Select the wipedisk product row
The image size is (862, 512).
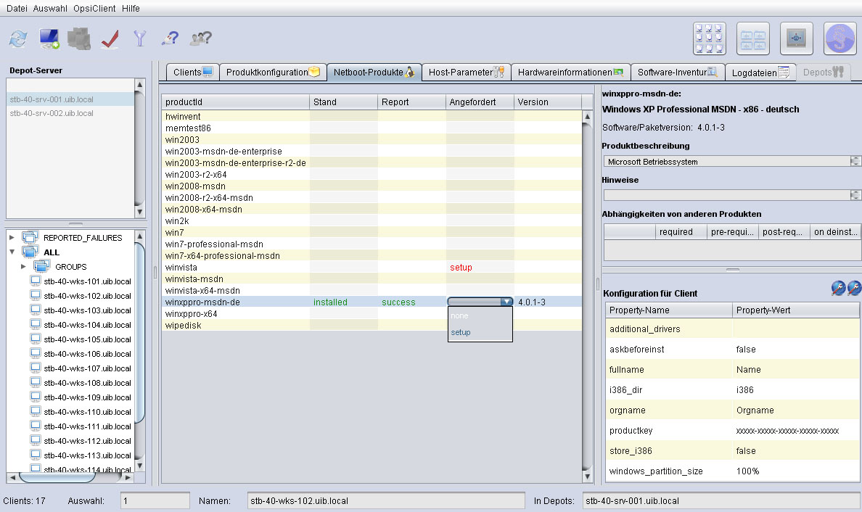(x=372, y=325)
